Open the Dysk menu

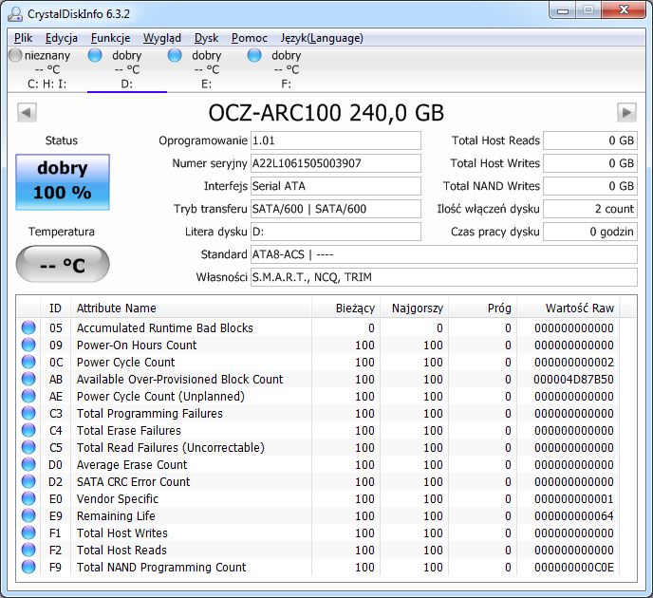[x=207, y=38]
